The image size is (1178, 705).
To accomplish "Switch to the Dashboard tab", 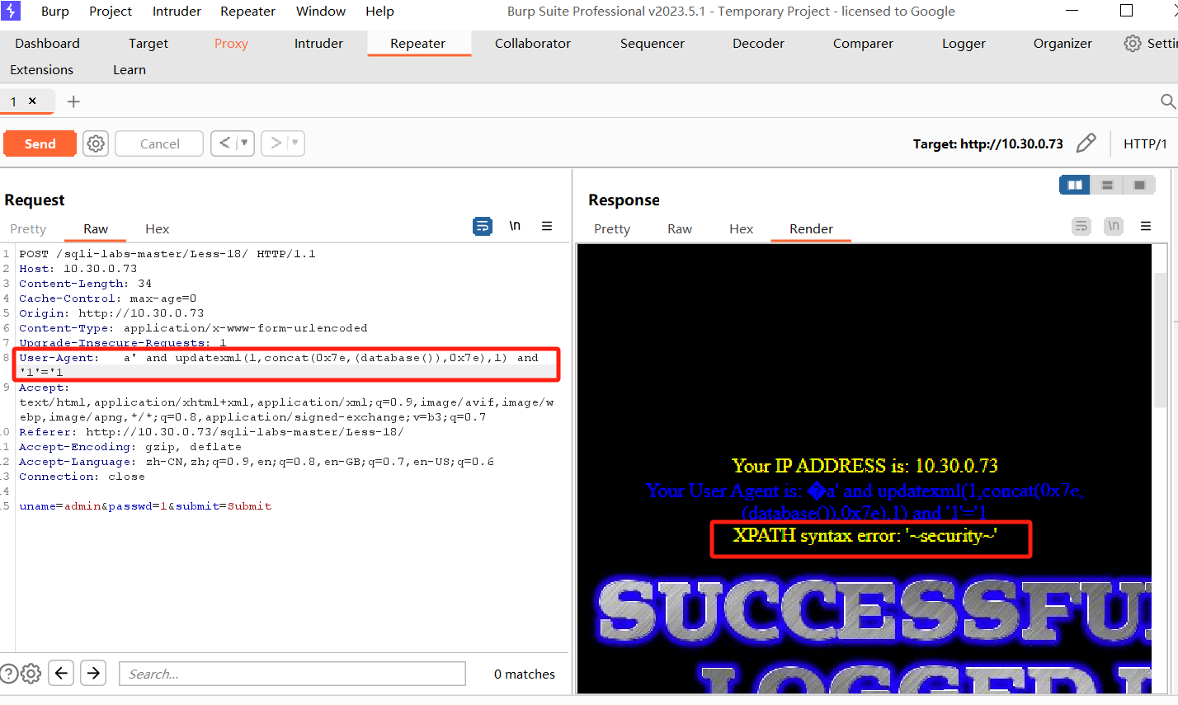I will click(47, 44).
